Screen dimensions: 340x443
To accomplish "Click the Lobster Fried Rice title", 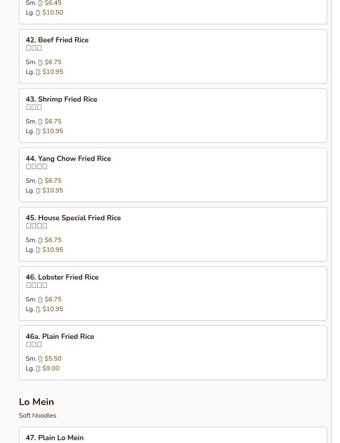I will click(62, 277).
